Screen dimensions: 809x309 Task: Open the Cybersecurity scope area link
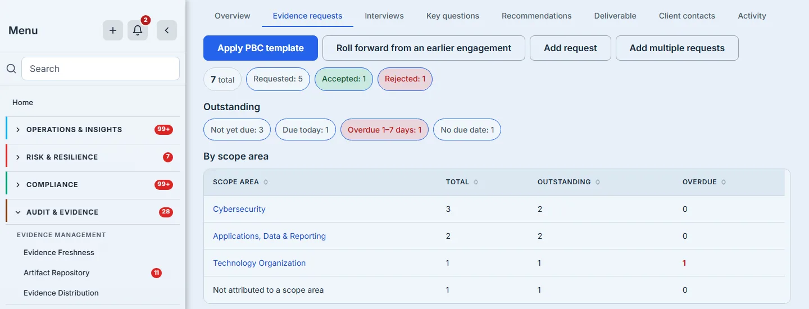point(239,209)
